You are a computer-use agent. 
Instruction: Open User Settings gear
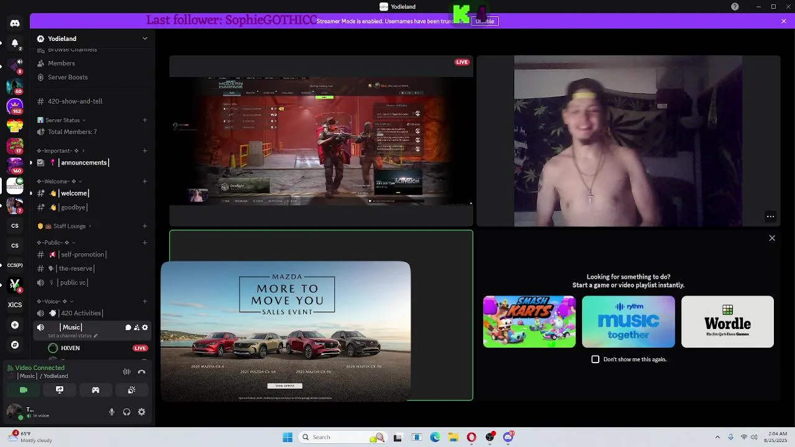pyautogui.click(x=142, y=412)
